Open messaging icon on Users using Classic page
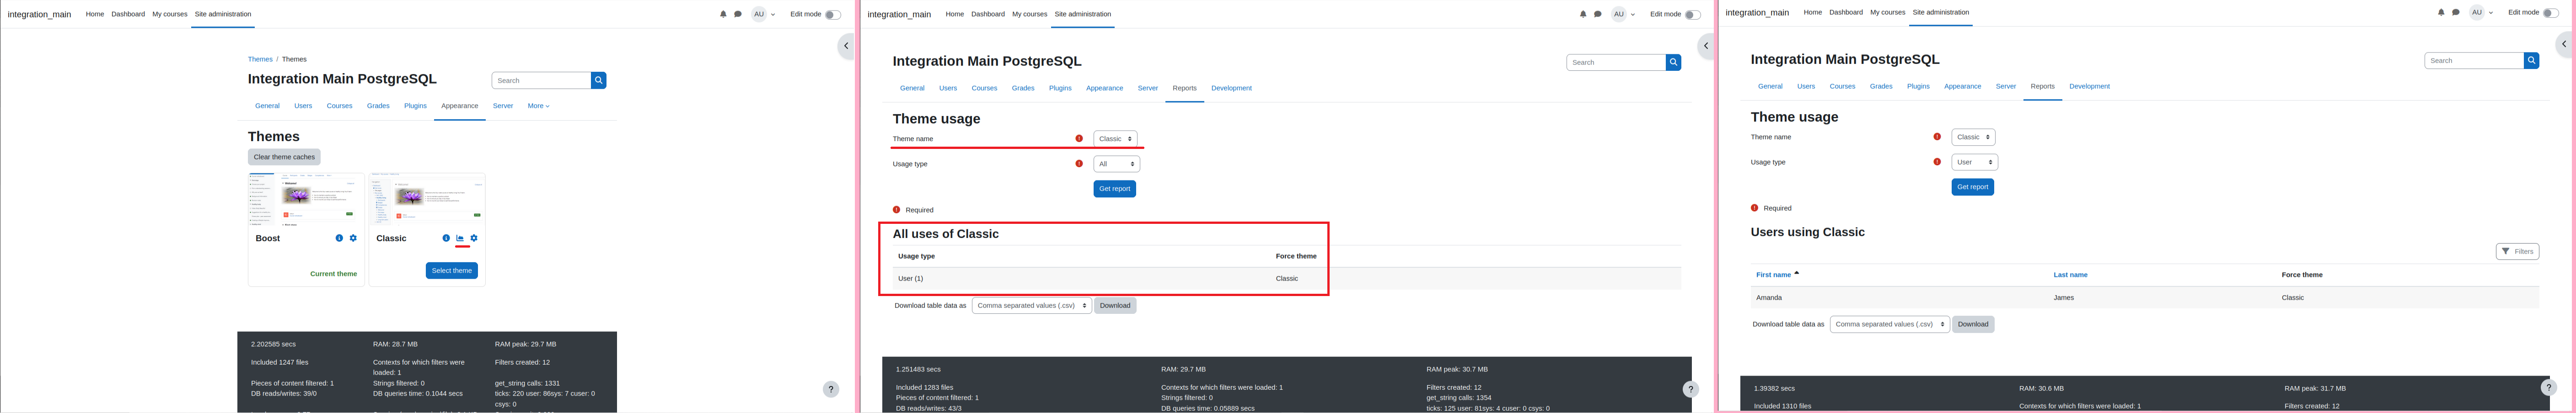This screenshot has width=2576, height=413. [x=2456, y=12]
